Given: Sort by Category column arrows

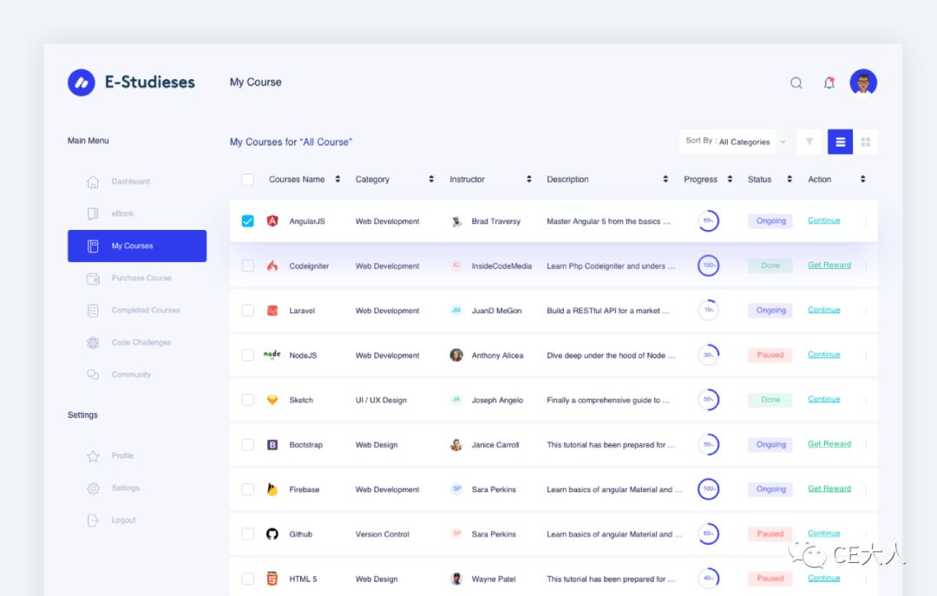Looking at the screenshot, I should [x=431, y=180].
